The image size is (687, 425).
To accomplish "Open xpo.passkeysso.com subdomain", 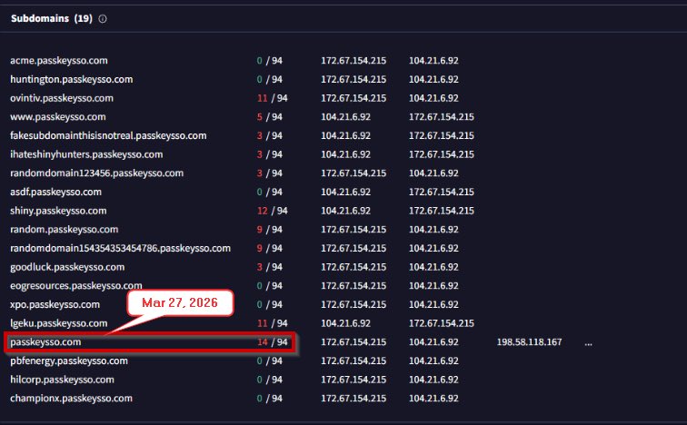I will [x=55, y=304].
